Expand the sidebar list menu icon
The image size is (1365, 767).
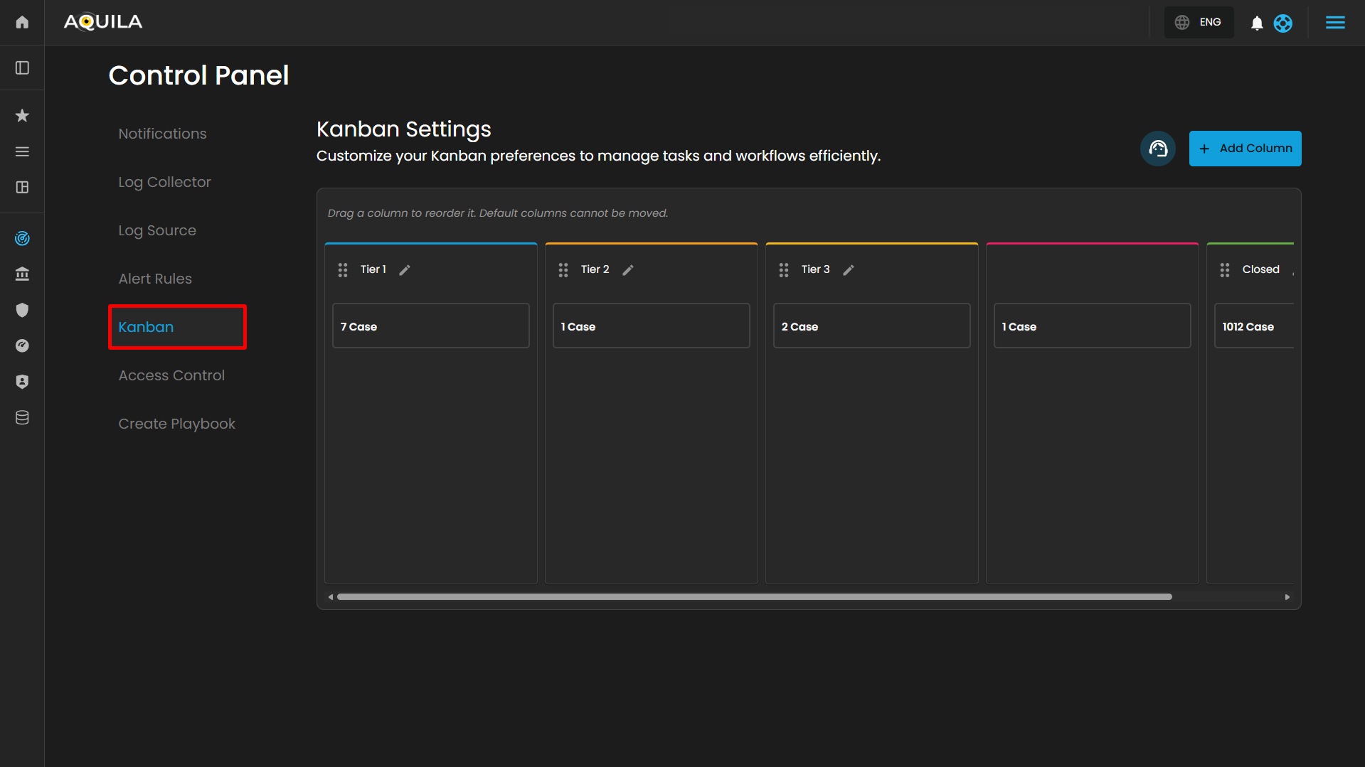[x=22, y=151]
